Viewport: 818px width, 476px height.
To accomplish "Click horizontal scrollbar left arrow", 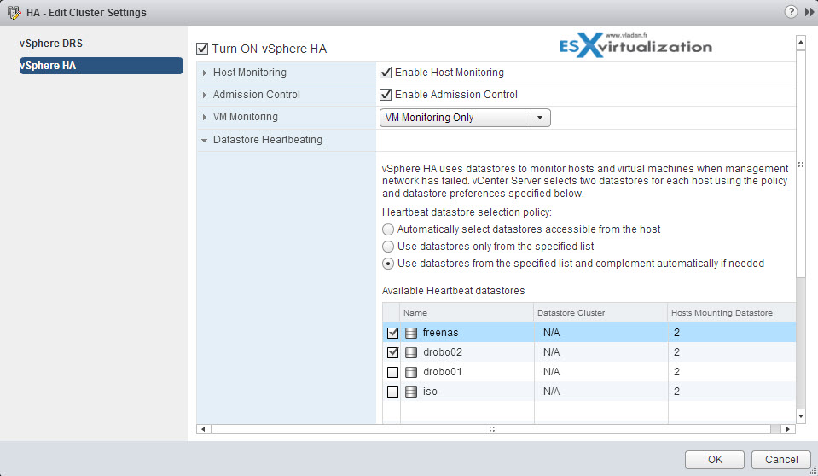I will point(204,429).
